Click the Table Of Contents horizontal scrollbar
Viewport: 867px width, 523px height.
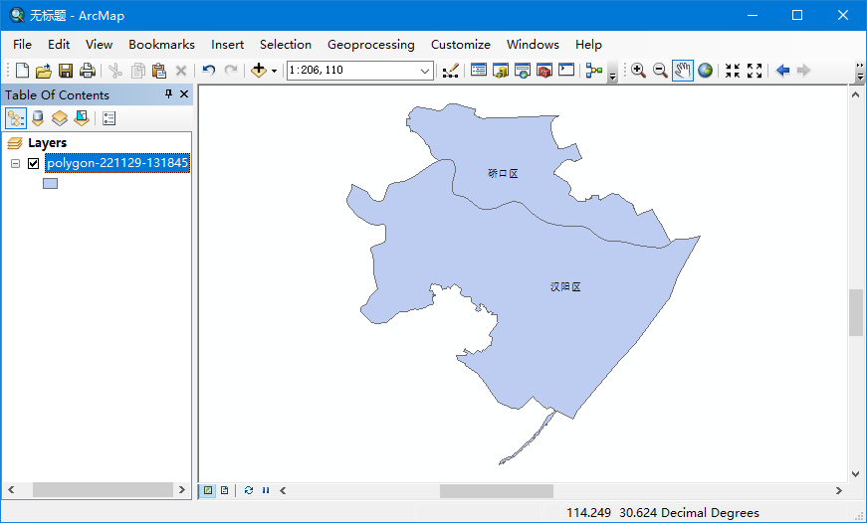103,490
